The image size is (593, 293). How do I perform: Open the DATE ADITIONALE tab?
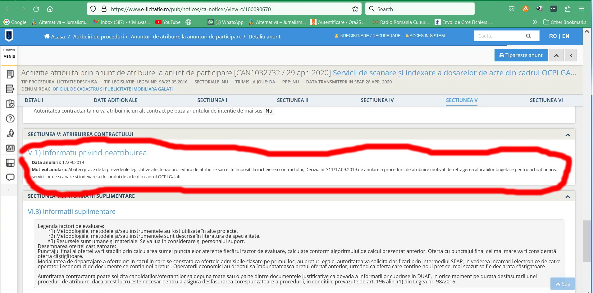(116, 100)
